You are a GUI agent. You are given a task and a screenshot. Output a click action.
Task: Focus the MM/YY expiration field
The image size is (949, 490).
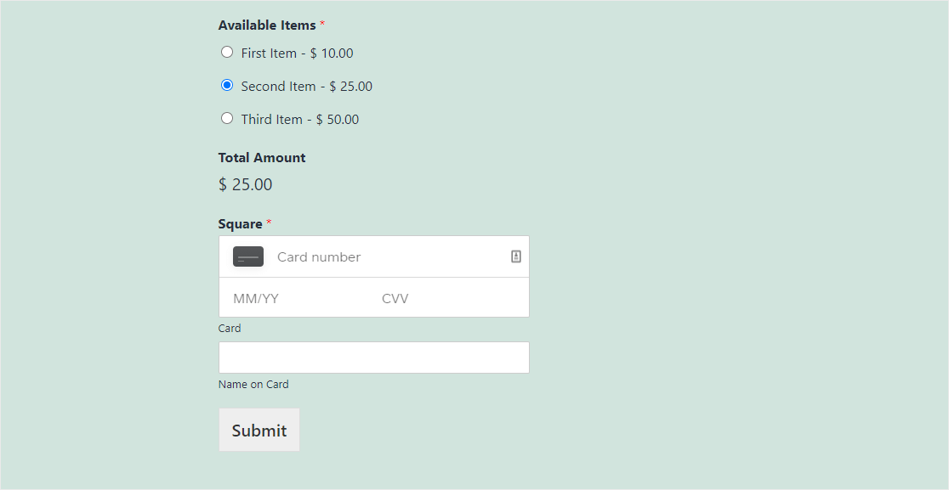[299, 298]
